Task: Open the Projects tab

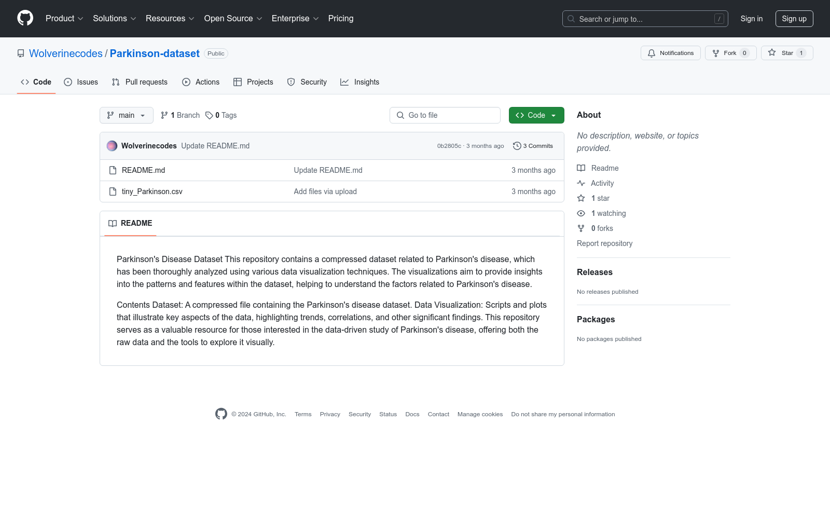Action: coord(253,82)
